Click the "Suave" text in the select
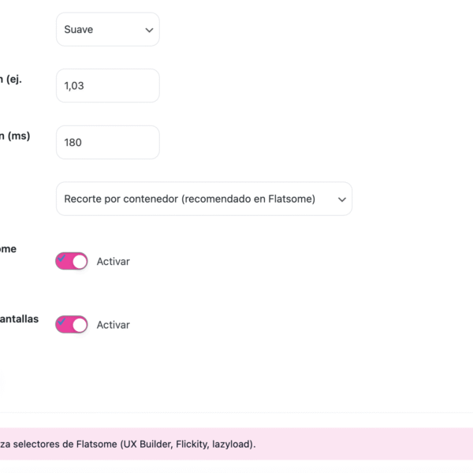 click(78, 30)
